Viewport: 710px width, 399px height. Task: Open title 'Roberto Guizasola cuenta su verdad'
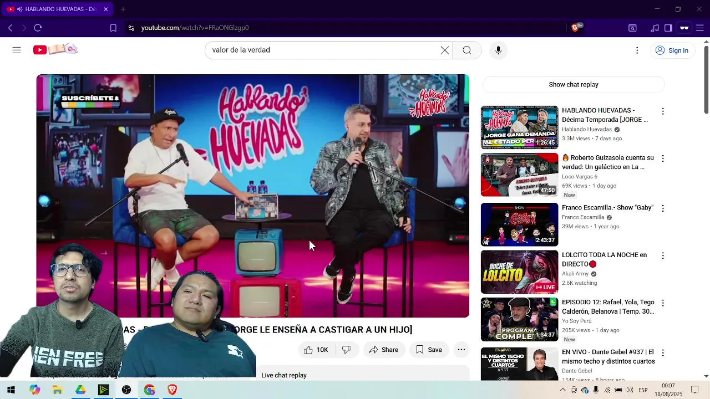[608, 162]
